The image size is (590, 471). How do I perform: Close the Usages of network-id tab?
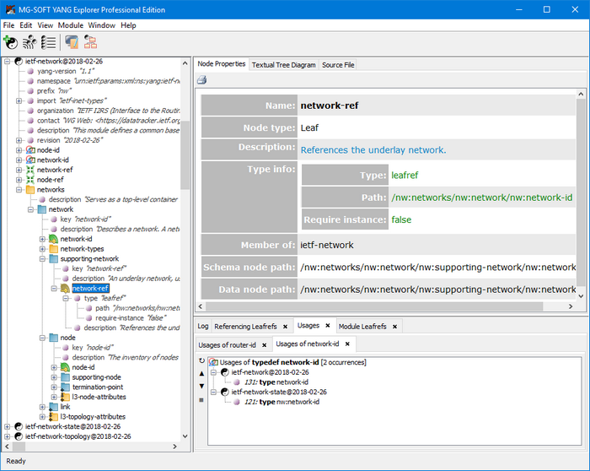click(347, 344)
